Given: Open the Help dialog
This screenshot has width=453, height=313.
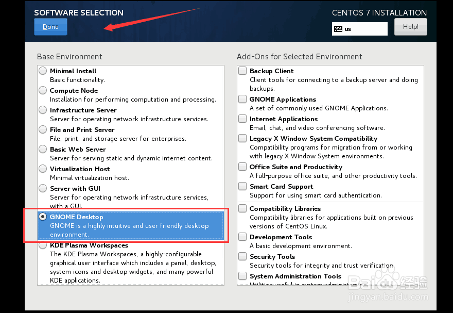Looking at the screenshot, I should click(410, 27).
